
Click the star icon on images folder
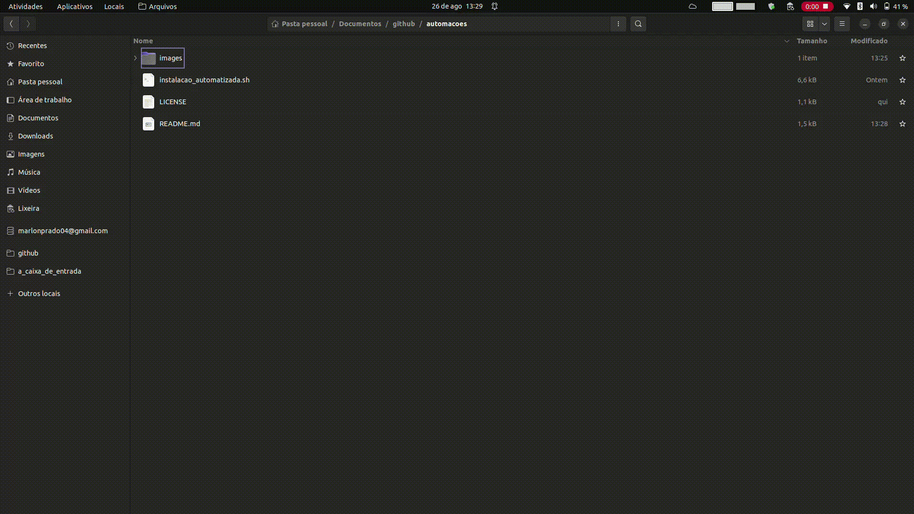coord(903,58)
